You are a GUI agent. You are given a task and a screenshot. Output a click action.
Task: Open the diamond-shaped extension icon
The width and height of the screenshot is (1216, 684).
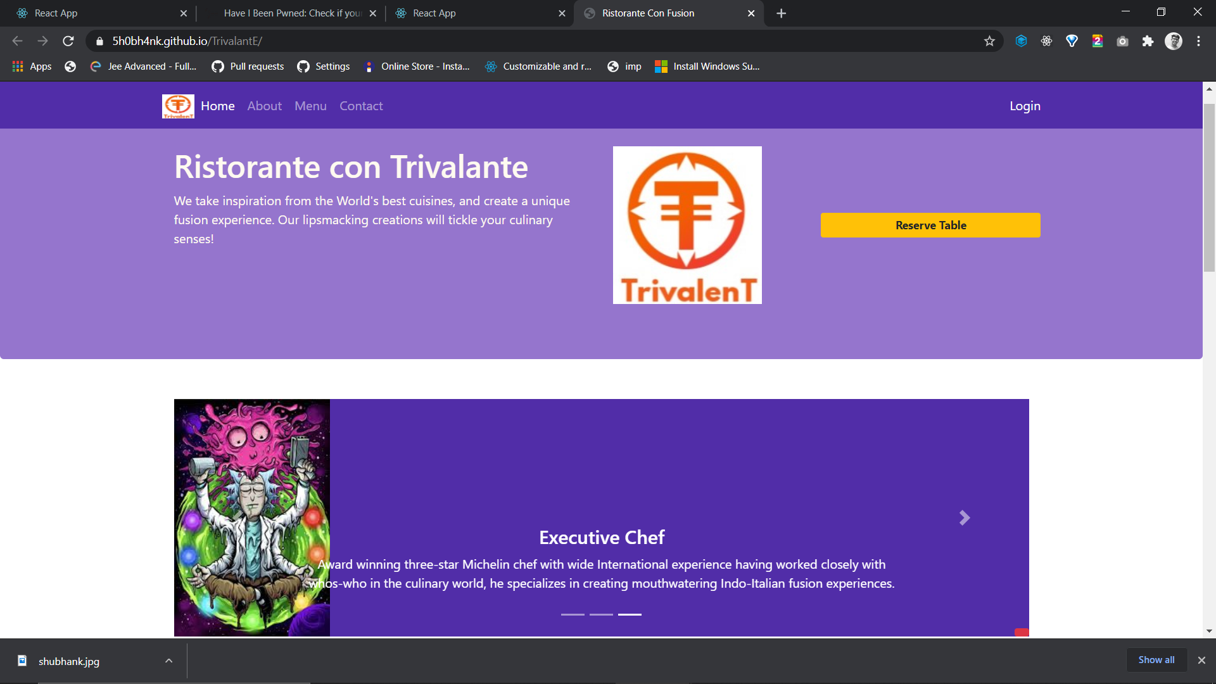pos(1072,41)
